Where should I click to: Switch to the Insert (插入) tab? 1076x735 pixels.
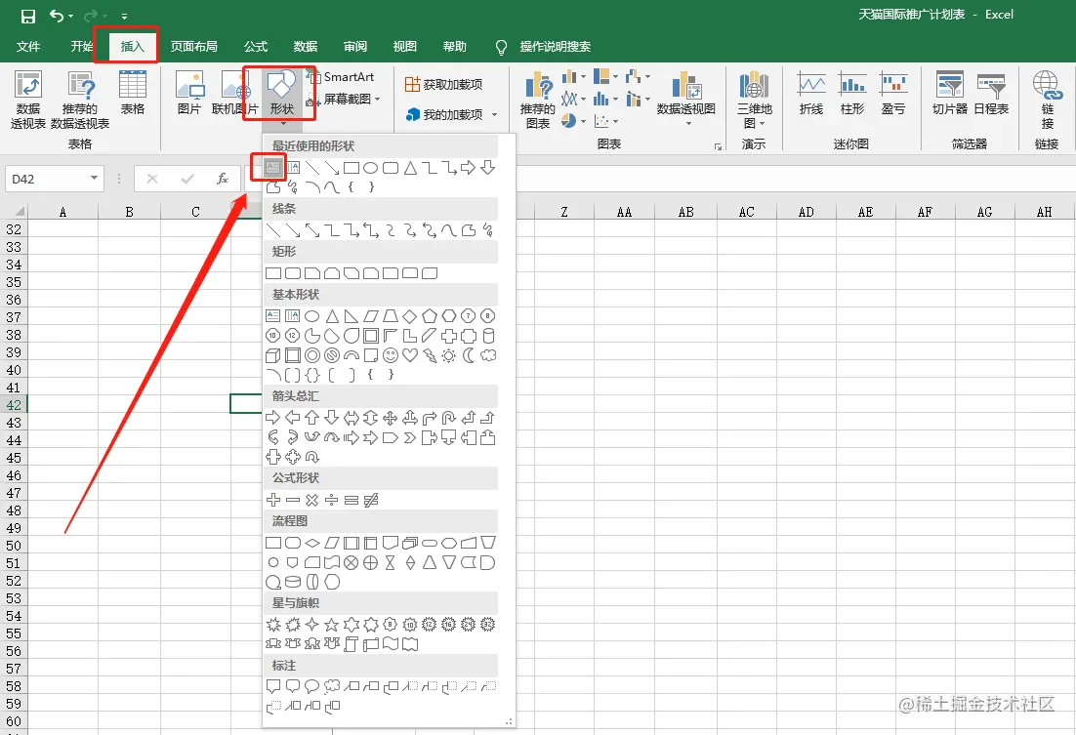coord(133,47)
